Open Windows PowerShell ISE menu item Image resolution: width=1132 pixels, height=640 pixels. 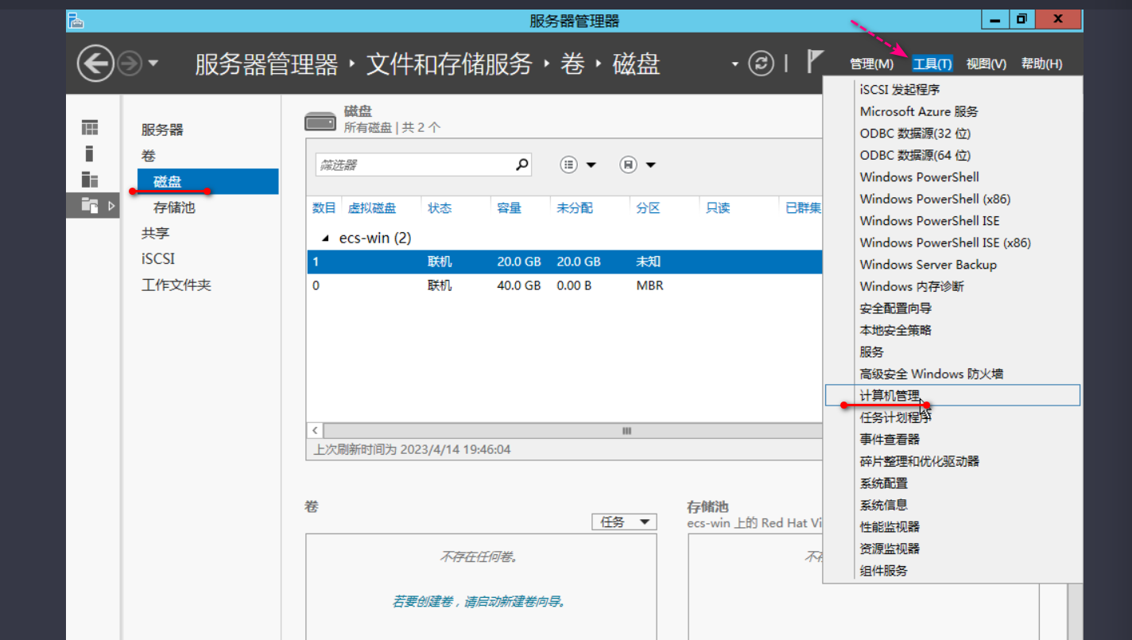coord(929,221)
